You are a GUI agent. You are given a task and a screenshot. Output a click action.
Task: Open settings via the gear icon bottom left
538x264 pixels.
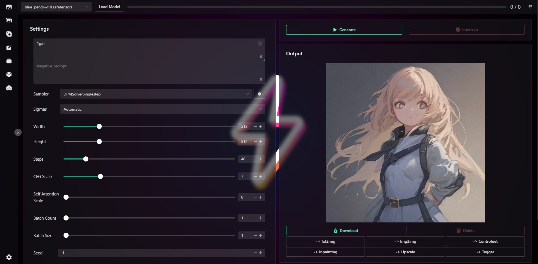click(x=9, y=257)
